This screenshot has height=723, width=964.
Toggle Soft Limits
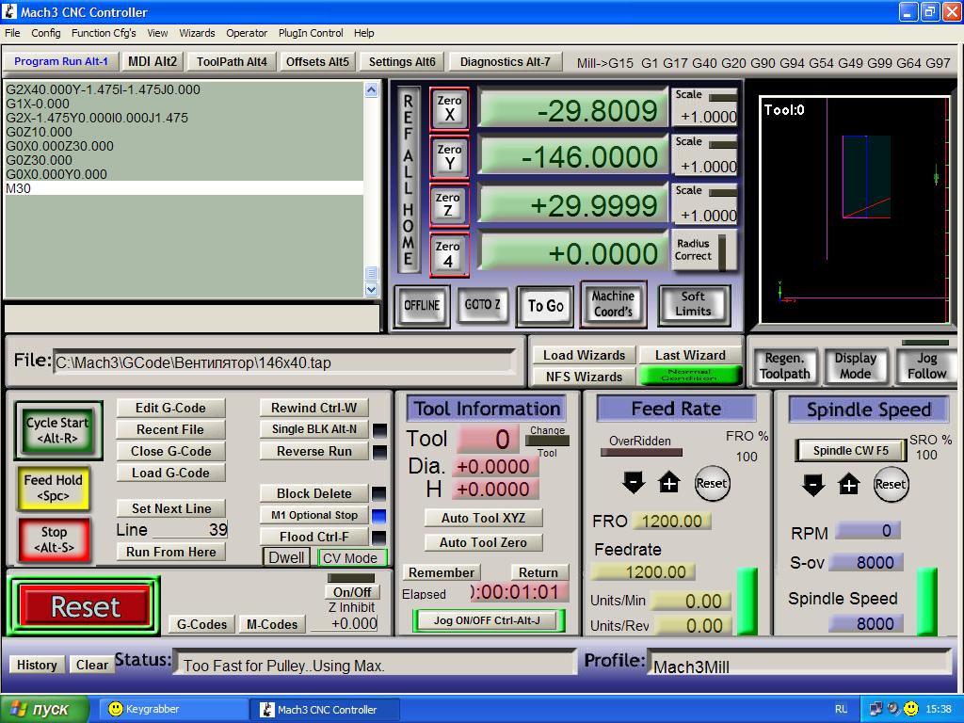click(694, 304)
